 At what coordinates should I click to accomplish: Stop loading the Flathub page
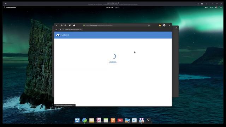[70, 25]
